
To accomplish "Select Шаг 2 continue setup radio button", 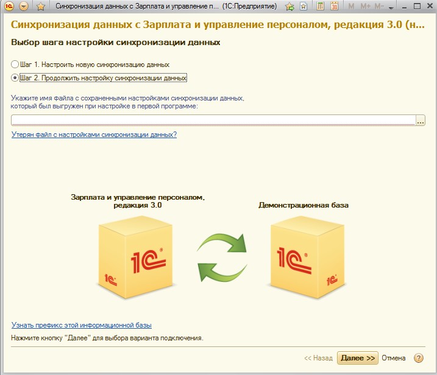I will [15, 78].
